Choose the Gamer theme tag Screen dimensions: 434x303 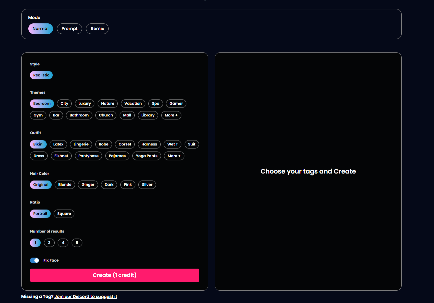(176, 103)
